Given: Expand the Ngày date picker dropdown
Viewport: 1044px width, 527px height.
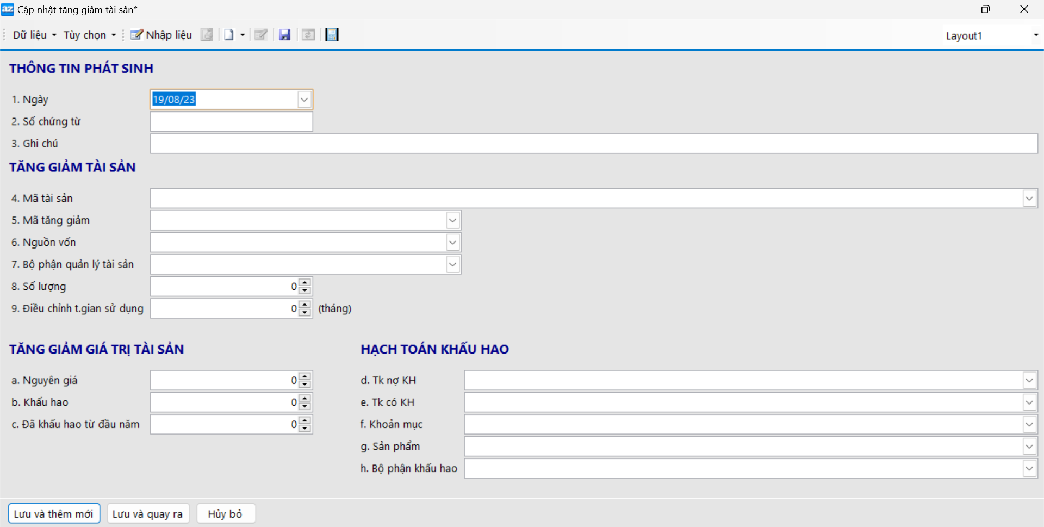Looking at the screenshot, I should point(304,100).
